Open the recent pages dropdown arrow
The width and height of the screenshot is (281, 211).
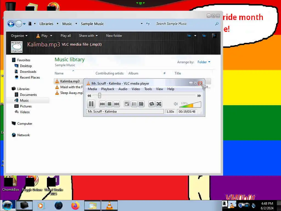click(x=24, y=24)
